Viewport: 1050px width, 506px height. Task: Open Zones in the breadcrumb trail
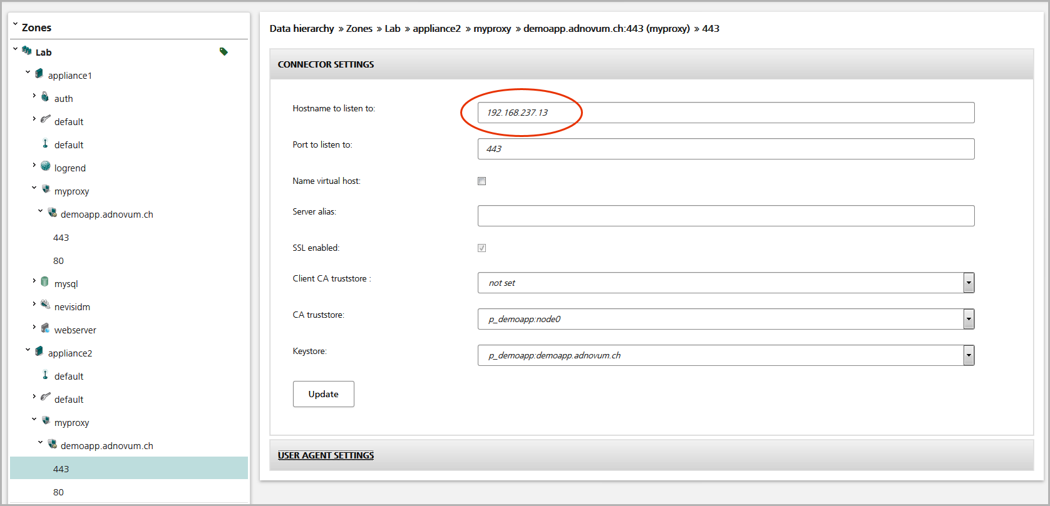tap(359, 29)
